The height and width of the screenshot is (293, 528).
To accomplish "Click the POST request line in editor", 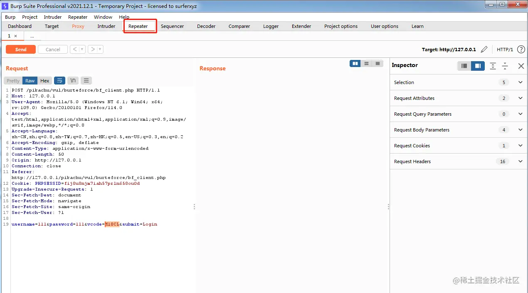I will point(86,90).
